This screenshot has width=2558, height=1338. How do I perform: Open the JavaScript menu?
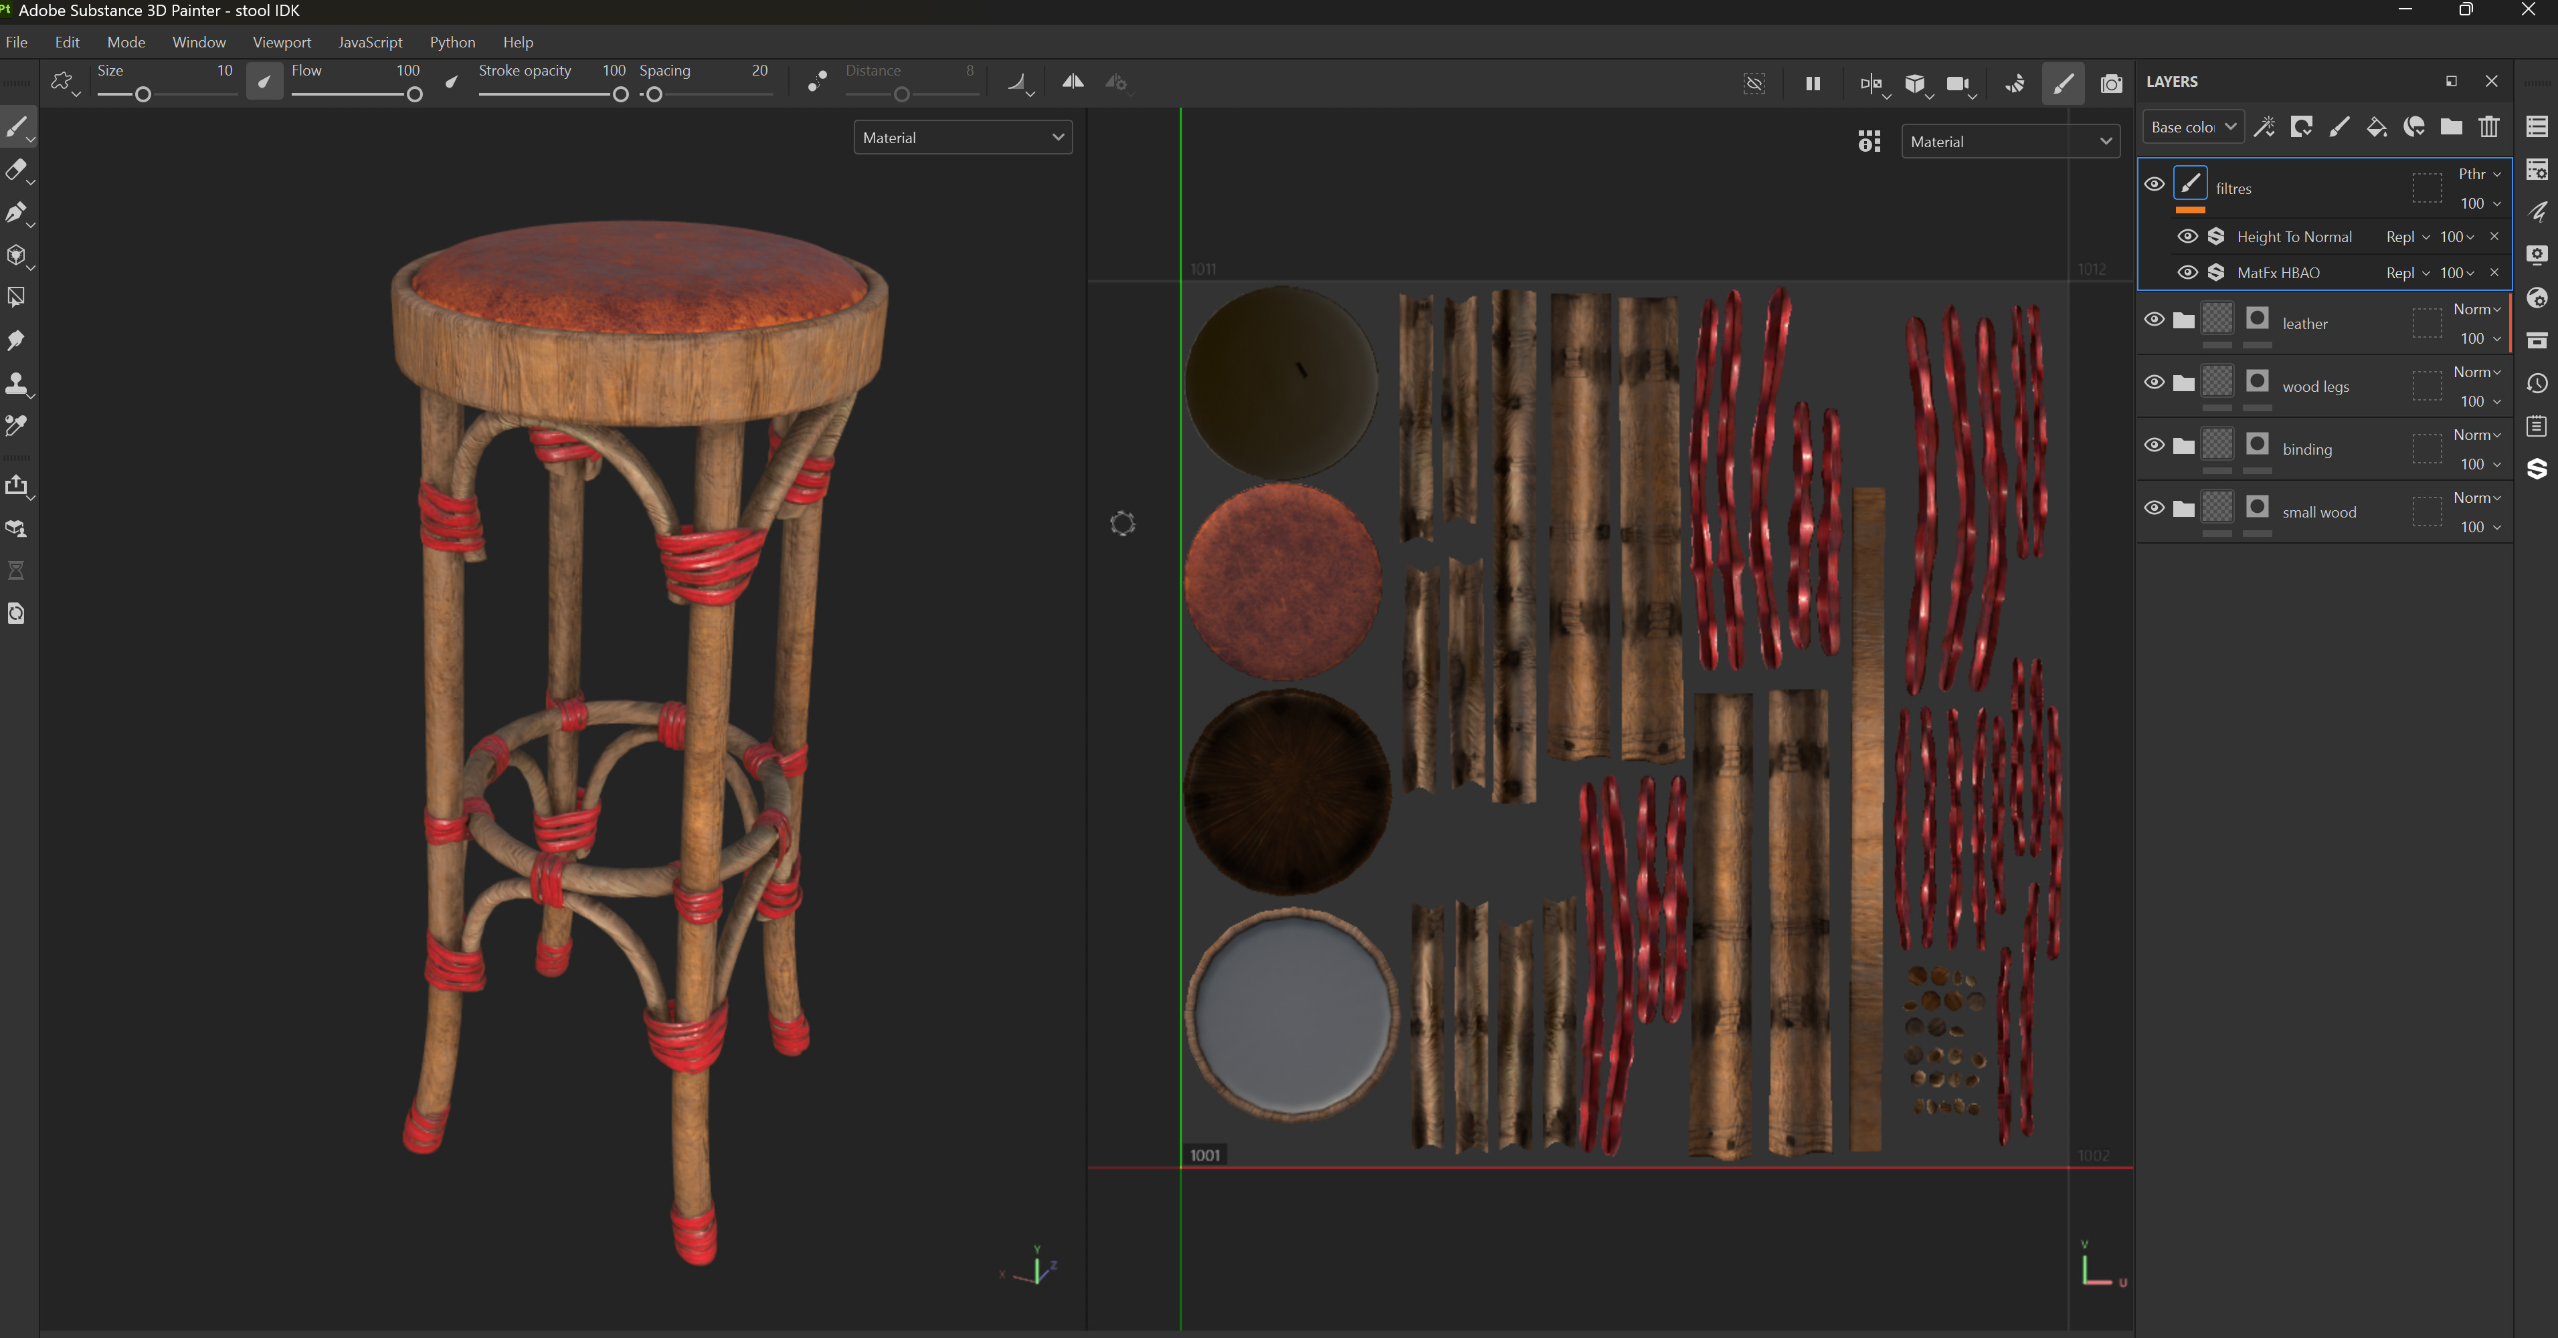pyautogui.click(x=371, y=41)
